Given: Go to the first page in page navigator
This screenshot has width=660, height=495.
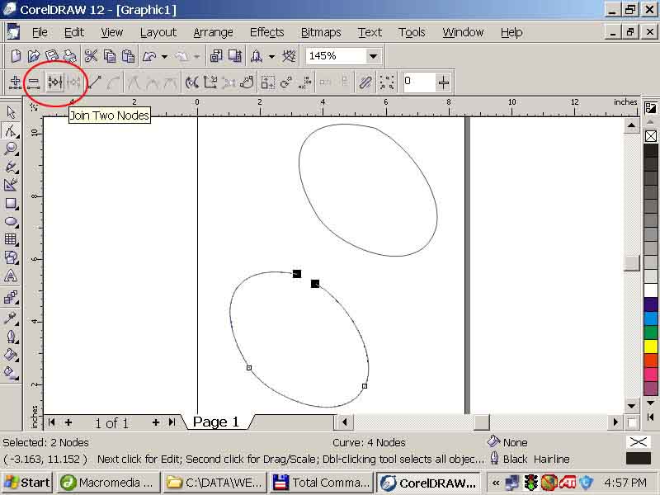Looking at the screenshot, I should [x=51, y=422].
